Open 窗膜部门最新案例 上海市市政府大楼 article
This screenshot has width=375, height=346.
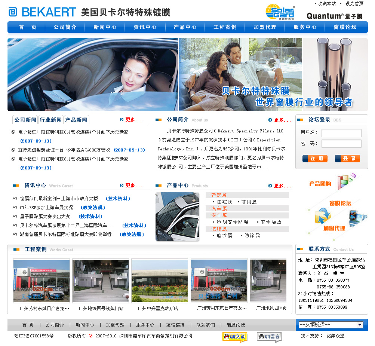(x=59, y=198)
